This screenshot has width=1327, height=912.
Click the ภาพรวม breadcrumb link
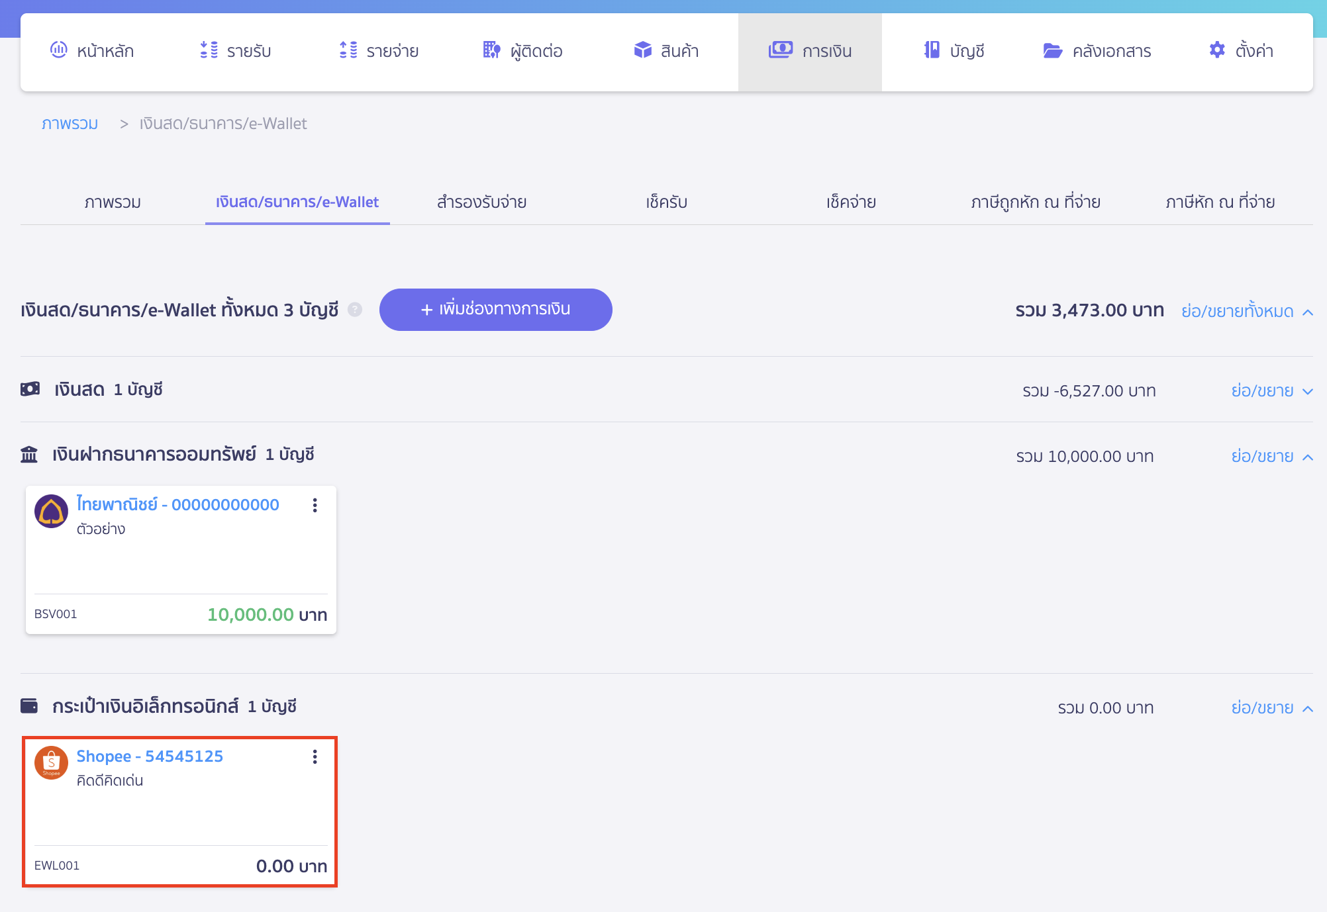[x=70, y=123]
